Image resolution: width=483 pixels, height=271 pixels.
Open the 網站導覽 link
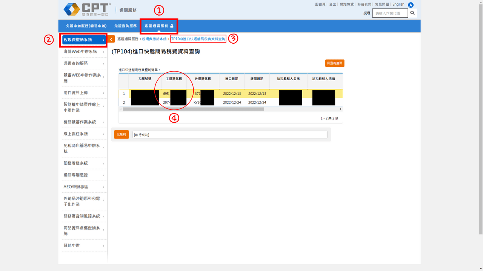click(x=346, y=4)
